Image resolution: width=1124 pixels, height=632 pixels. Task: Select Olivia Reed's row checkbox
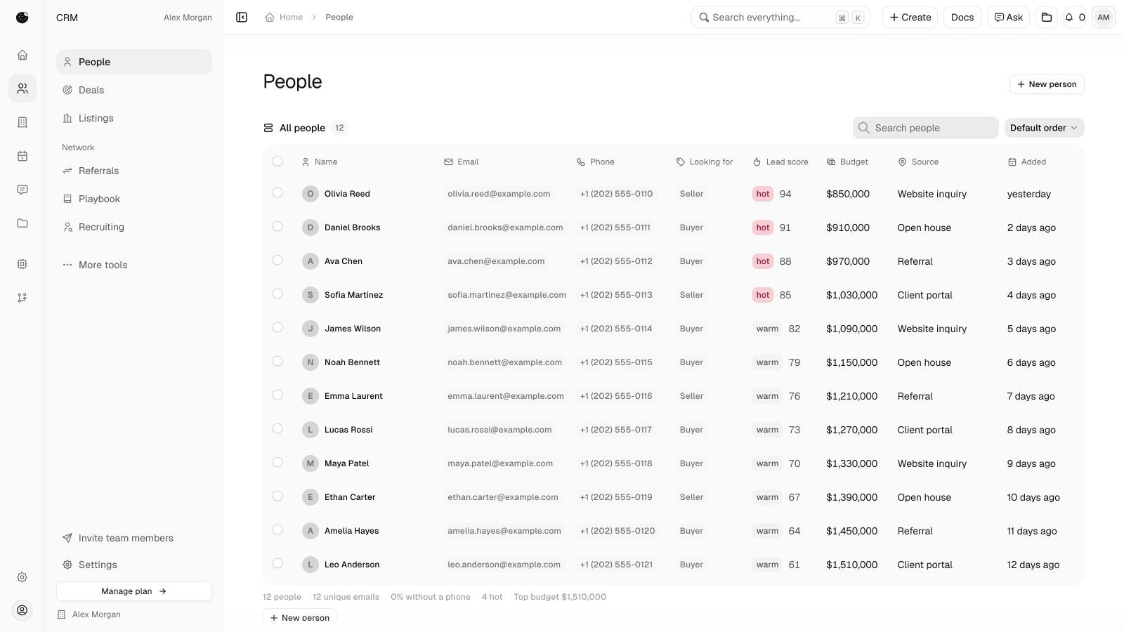[277, 192]
